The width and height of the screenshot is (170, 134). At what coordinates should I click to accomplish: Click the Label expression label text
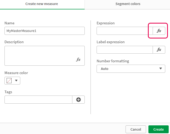[x=111, y=42]
